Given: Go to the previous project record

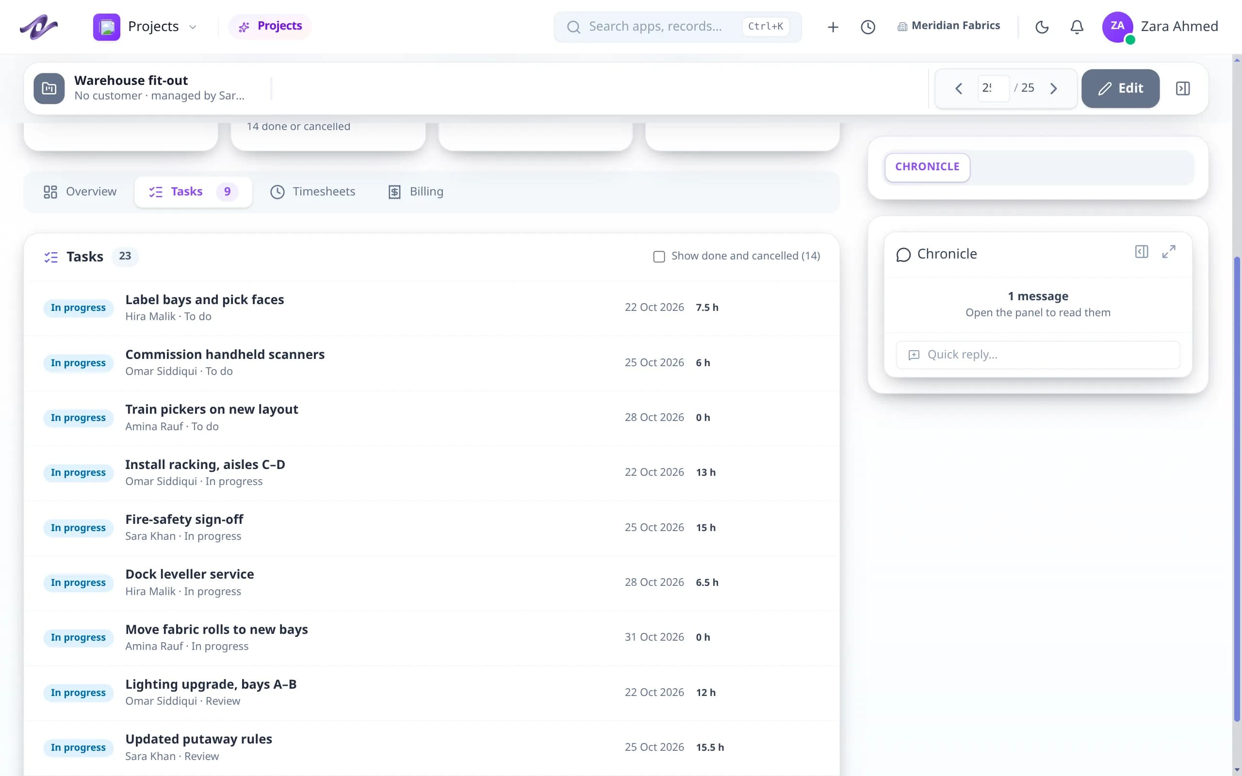Looking at the screenshot, I should click(x=958, y=88).
